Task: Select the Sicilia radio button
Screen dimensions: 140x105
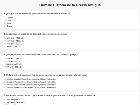Action: [x=5, y=23]
